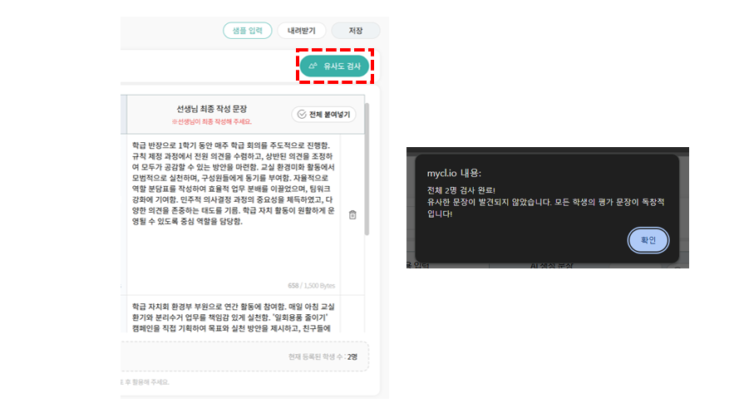Click the 샘플 입력 button
The height and width of the screenshot is (413, 744).
click(x=247, y=31)
